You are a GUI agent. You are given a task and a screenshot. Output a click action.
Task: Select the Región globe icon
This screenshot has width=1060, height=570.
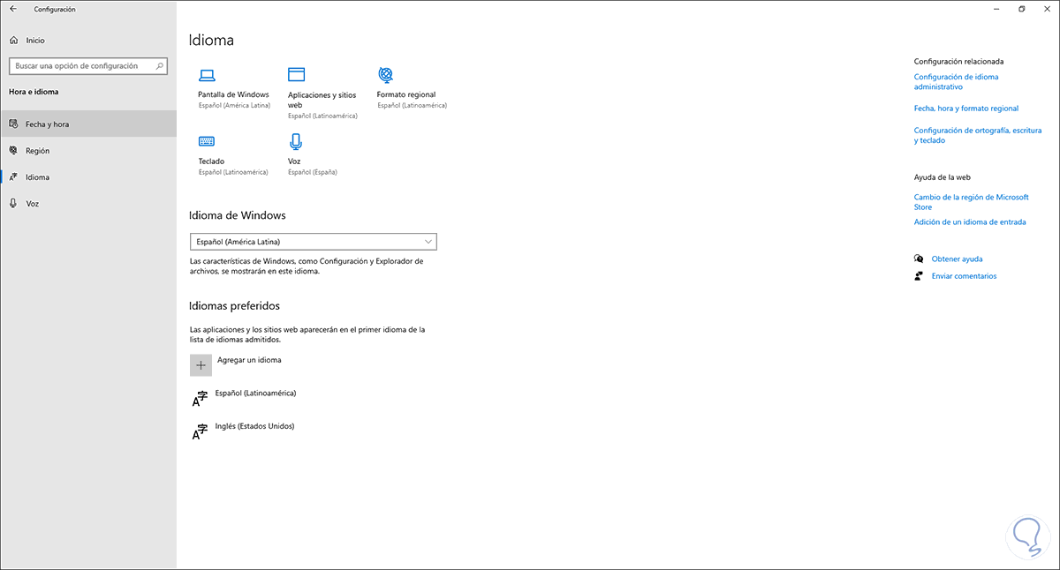tap(13, 151)
